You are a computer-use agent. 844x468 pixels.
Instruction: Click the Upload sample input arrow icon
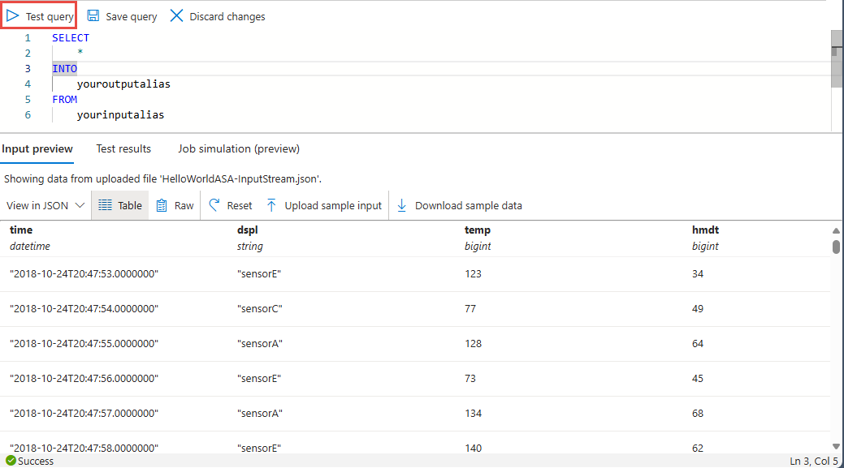[271, 205]
